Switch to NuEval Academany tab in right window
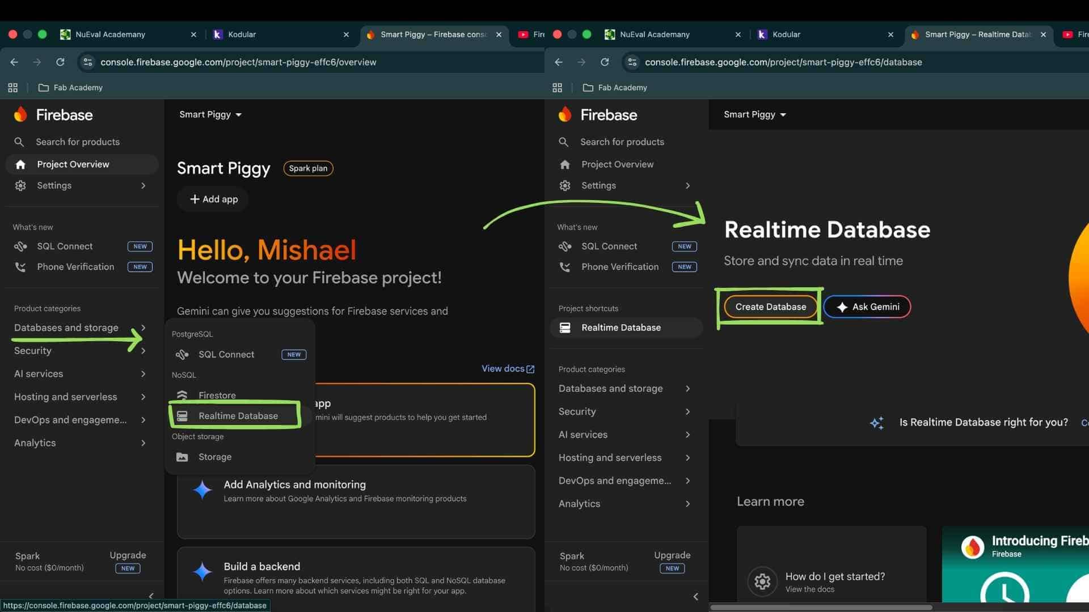 673,35
